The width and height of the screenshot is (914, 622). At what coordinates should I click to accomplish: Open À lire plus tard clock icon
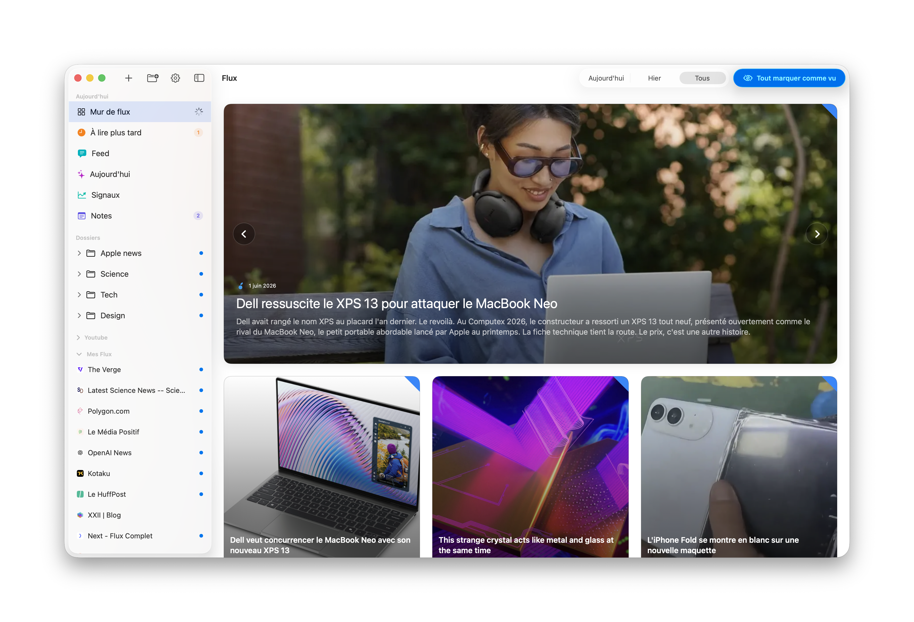(x=82, y=133)
